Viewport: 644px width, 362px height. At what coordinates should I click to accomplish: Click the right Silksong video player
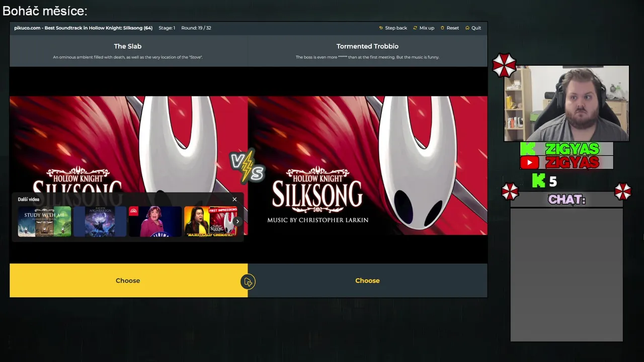click(368, 165)
